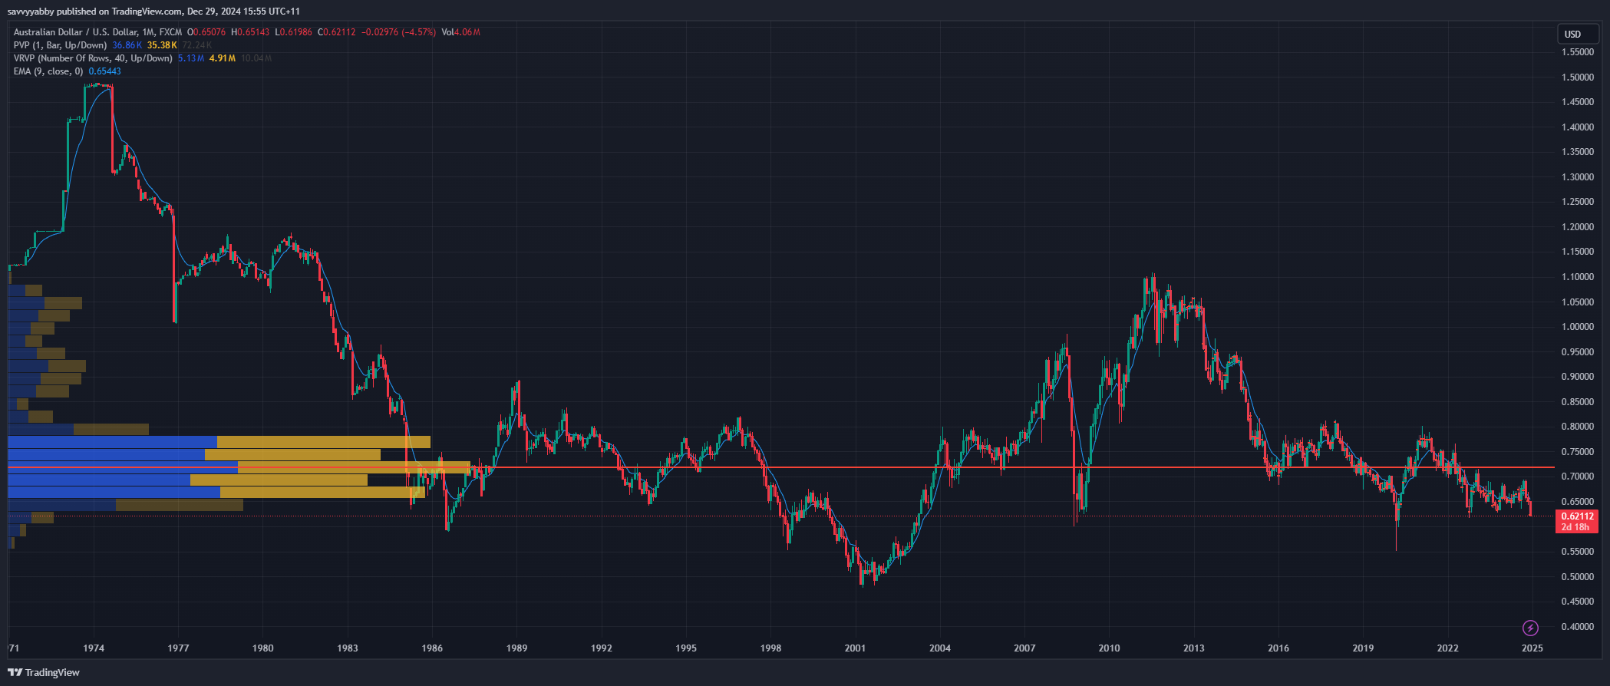
Task: Click the 1.50000 price axis label
Action: point(1577,78)
